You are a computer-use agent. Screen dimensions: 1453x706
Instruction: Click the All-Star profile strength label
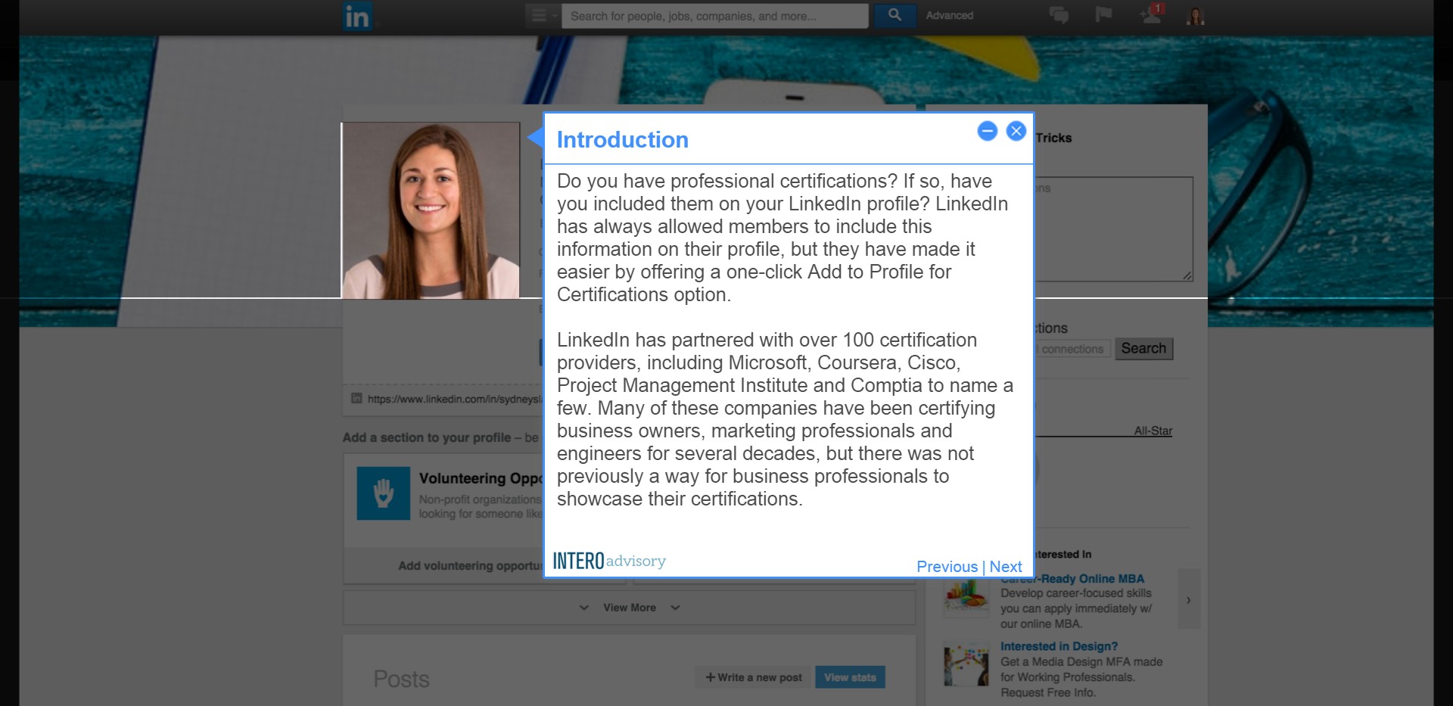pyautogui.click(x=1153, y=431)
